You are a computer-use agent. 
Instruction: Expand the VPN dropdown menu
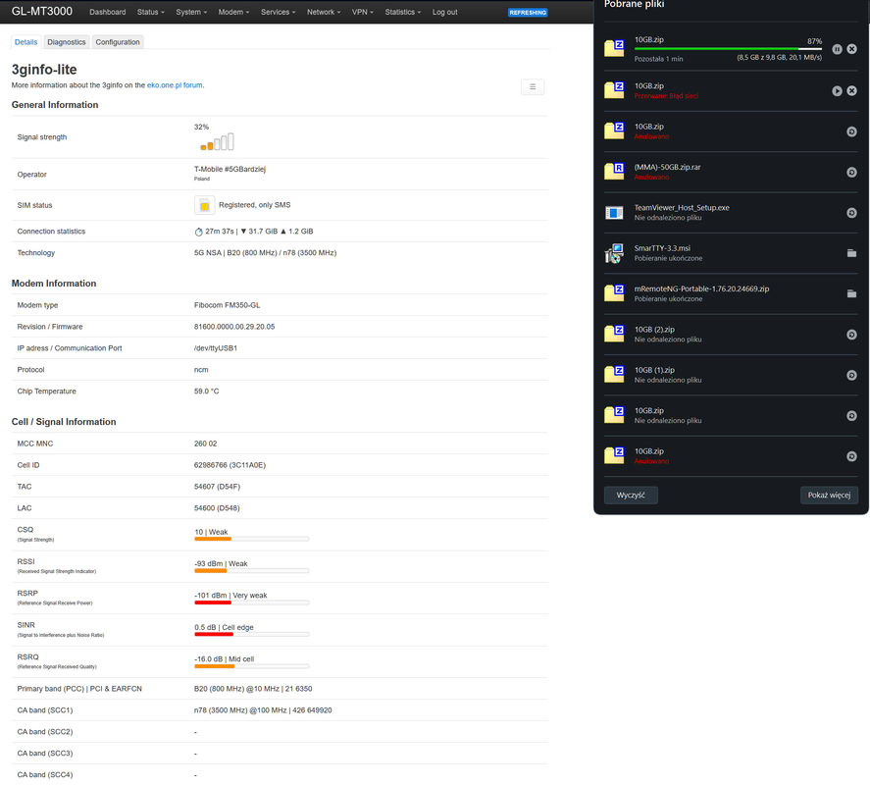pyautogui.click(x=362, y=12)
